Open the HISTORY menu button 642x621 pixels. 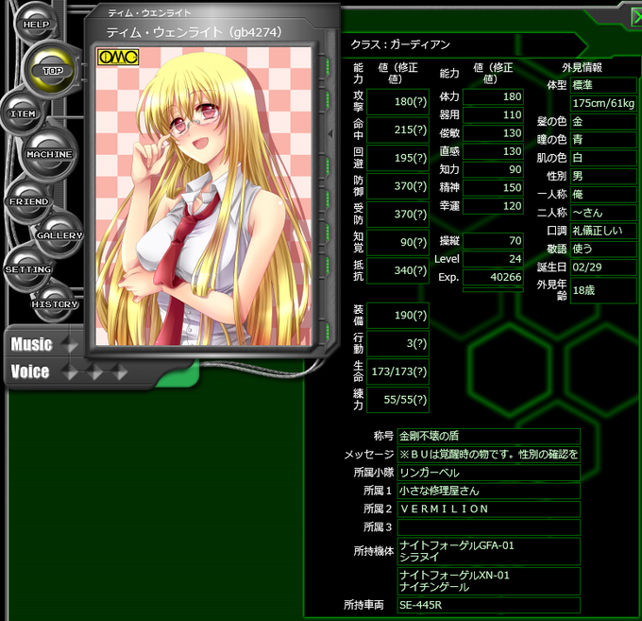pyautogui.click(x=55, y=304)
